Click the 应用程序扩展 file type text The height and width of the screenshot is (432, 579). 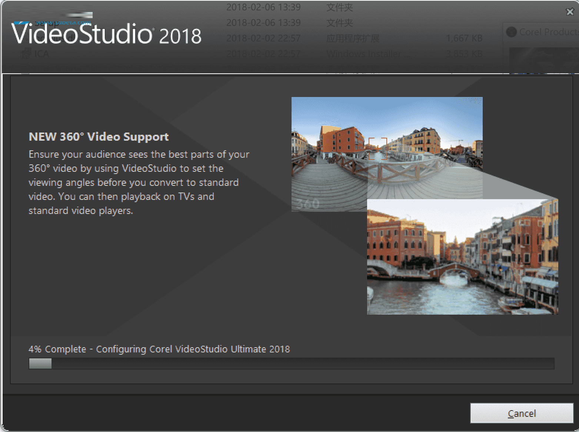pos(352,38)
